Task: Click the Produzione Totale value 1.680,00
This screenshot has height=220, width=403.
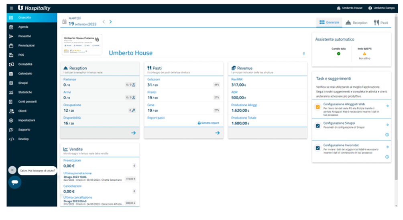Action: [240, 123]
